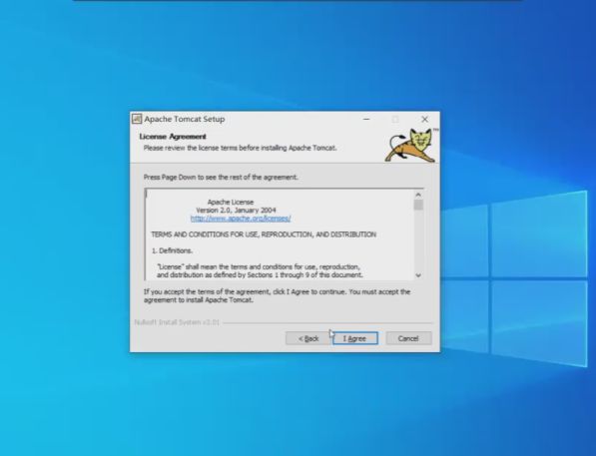Image resolution: width=596 pixels, height=456 pixels.
Task: Click the 'Apache License' heading text
Action: [231, 203]
